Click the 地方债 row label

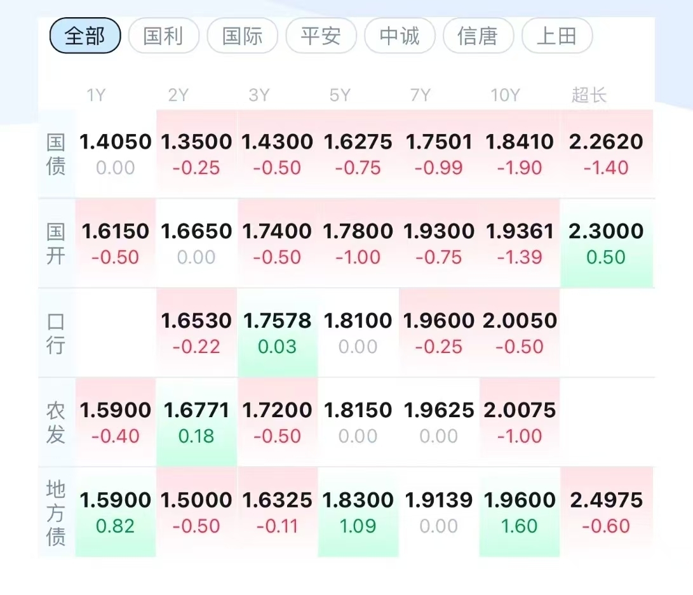(x=56, y=513)
